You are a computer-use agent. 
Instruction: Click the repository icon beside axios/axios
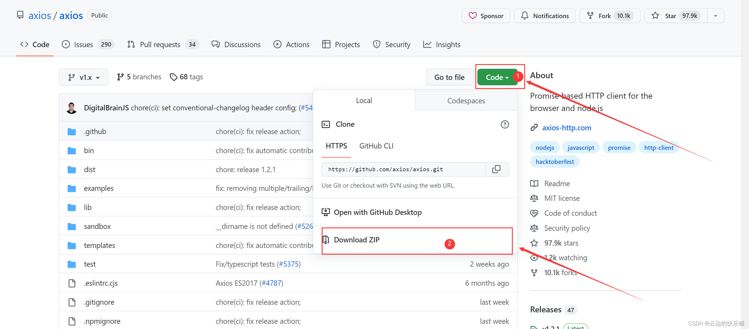click(x=20, y=15)
